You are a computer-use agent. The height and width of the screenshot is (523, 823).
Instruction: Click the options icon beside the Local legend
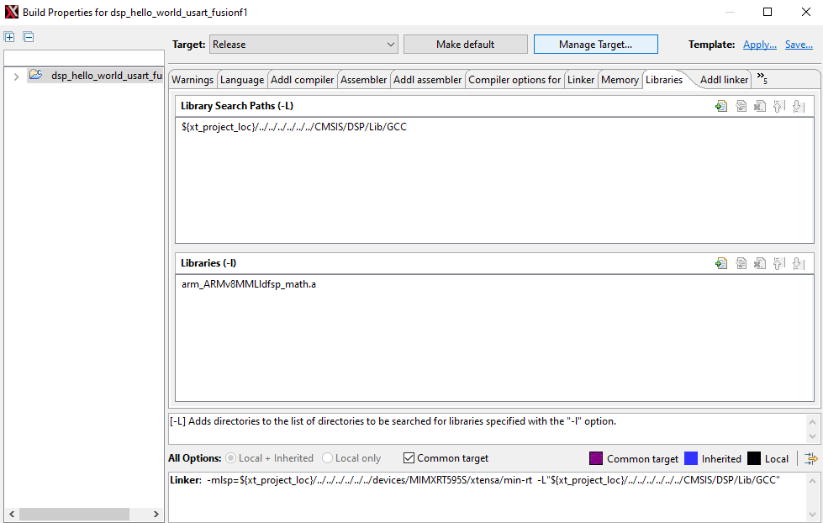pos(810,458)
